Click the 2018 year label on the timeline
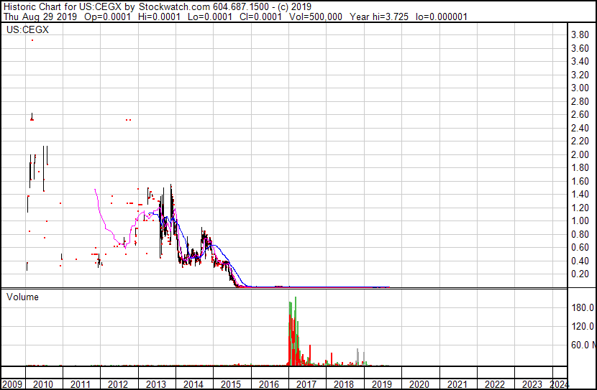 tap(344, 384)
